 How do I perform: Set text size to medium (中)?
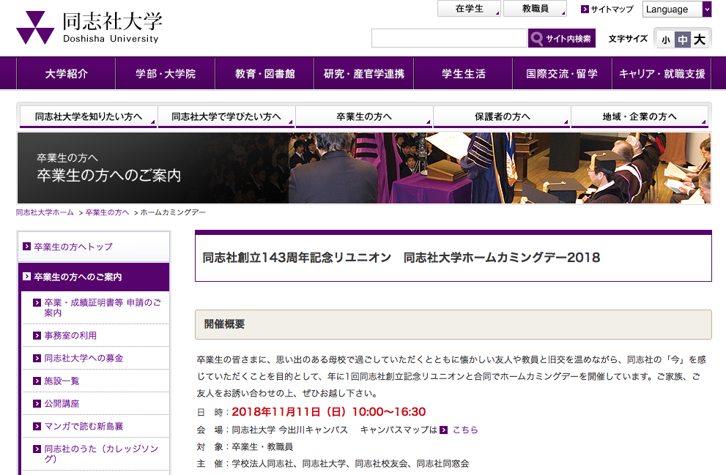(x=682, y=40)
